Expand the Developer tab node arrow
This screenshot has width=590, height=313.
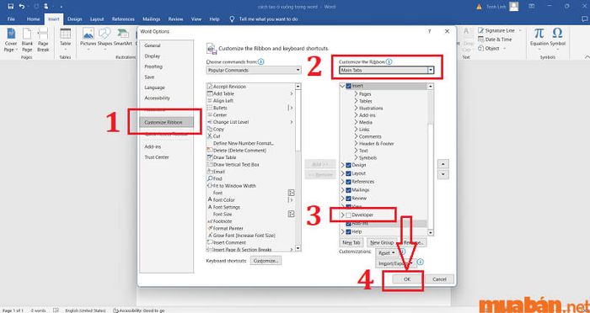tap(342, 215)
